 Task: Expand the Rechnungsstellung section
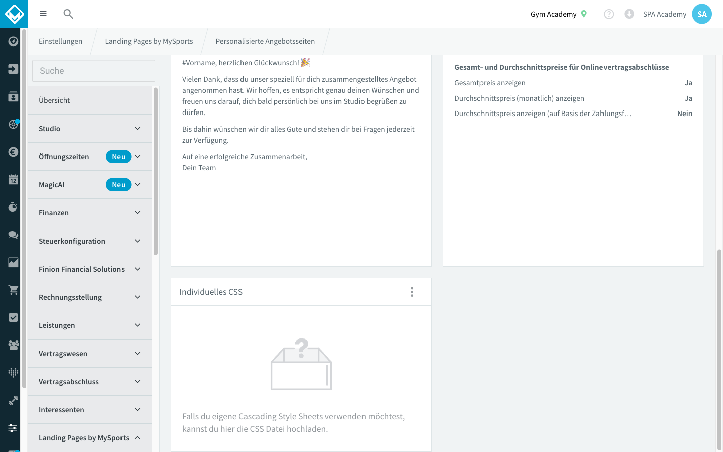click(90, 297)
